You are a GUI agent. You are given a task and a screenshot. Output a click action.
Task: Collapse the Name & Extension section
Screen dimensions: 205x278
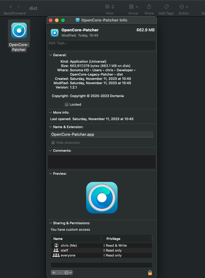coord(51,127)
